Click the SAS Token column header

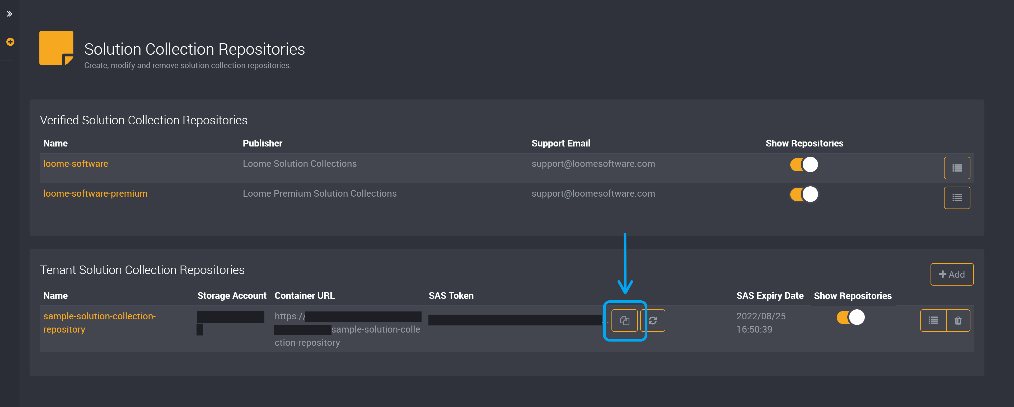451,296
